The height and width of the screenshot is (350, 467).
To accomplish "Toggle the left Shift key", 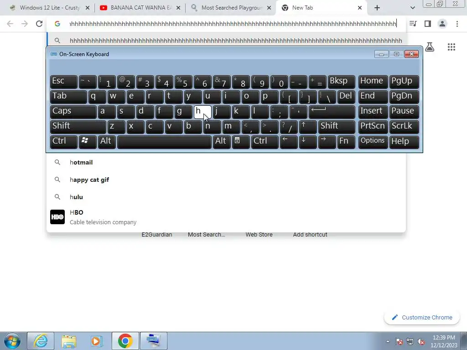I will coord(78,126).
